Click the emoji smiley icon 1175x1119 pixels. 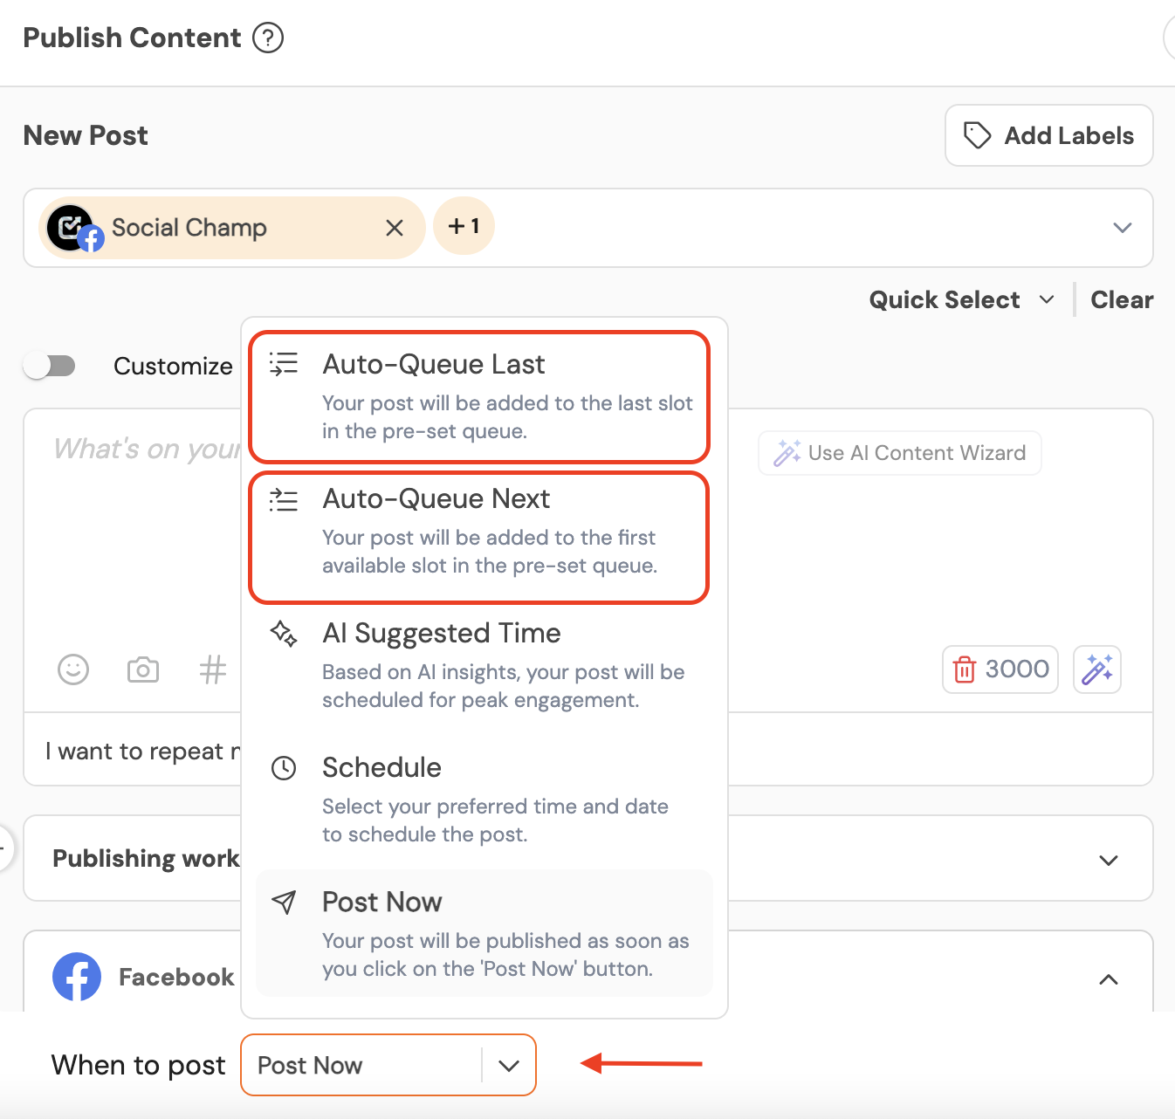tap(73, 669)
